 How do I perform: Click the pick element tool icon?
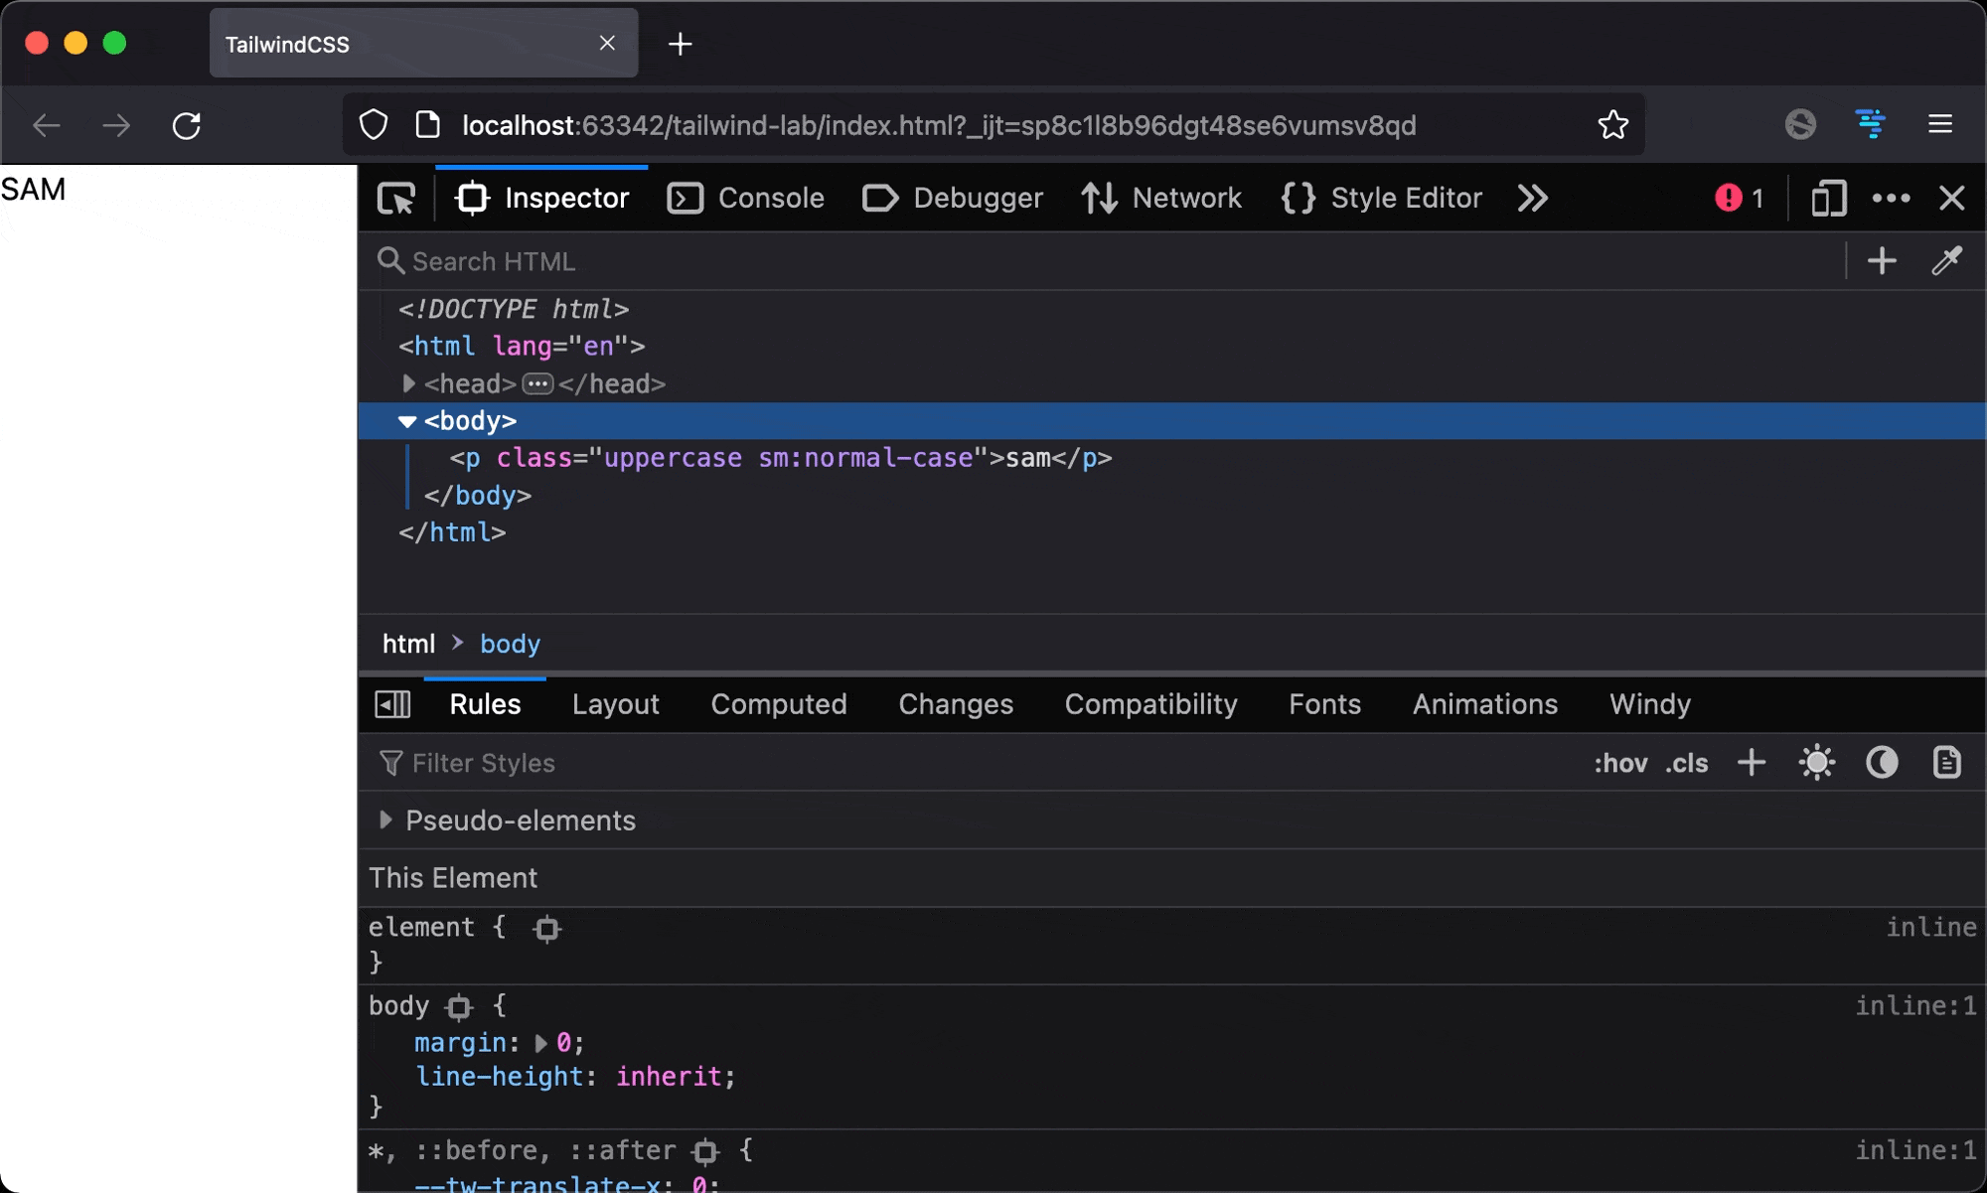tap(397, 199)
